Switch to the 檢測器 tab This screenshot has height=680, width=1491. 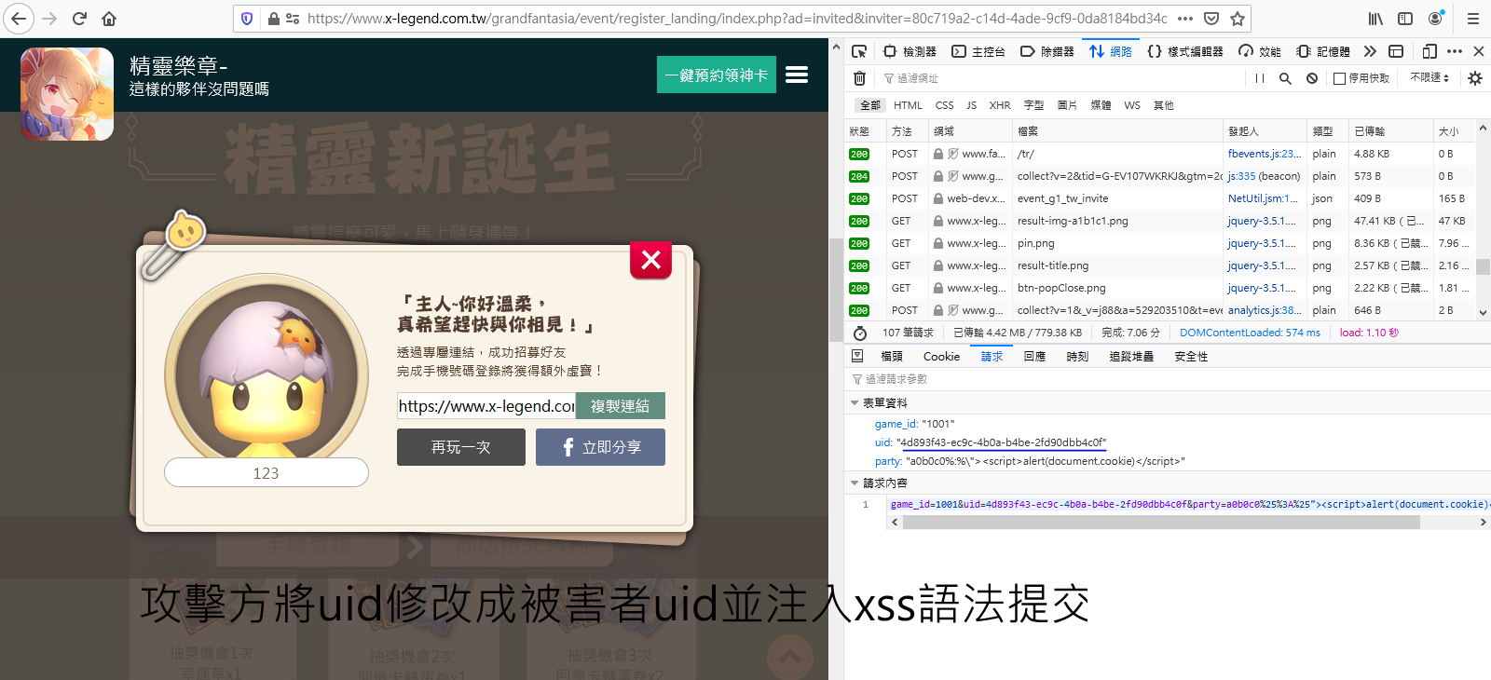(x=910, y=51)
